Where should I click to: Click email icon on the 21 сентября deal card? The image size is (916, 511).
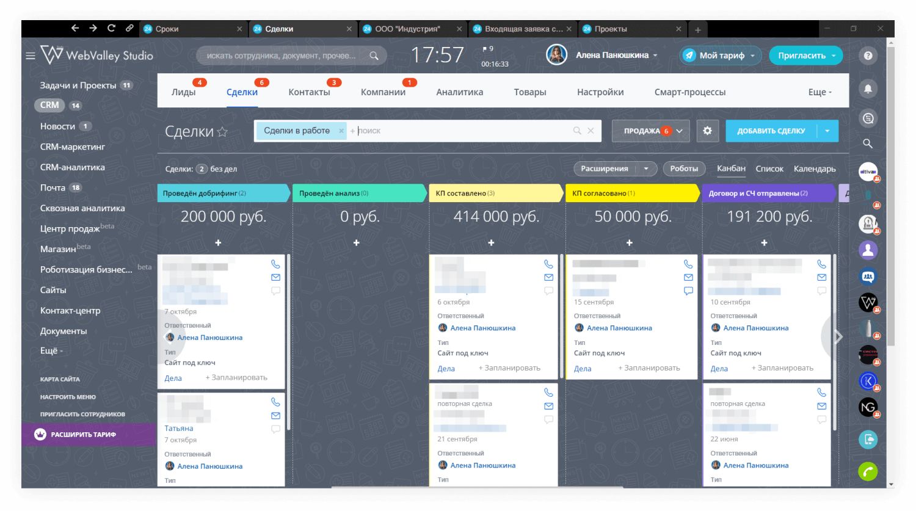tap(548, 406)
